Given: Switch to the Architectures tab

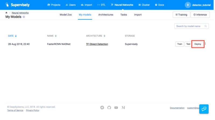Looking at the screenshot, I should pyautogui.click(x=106, y=15).
